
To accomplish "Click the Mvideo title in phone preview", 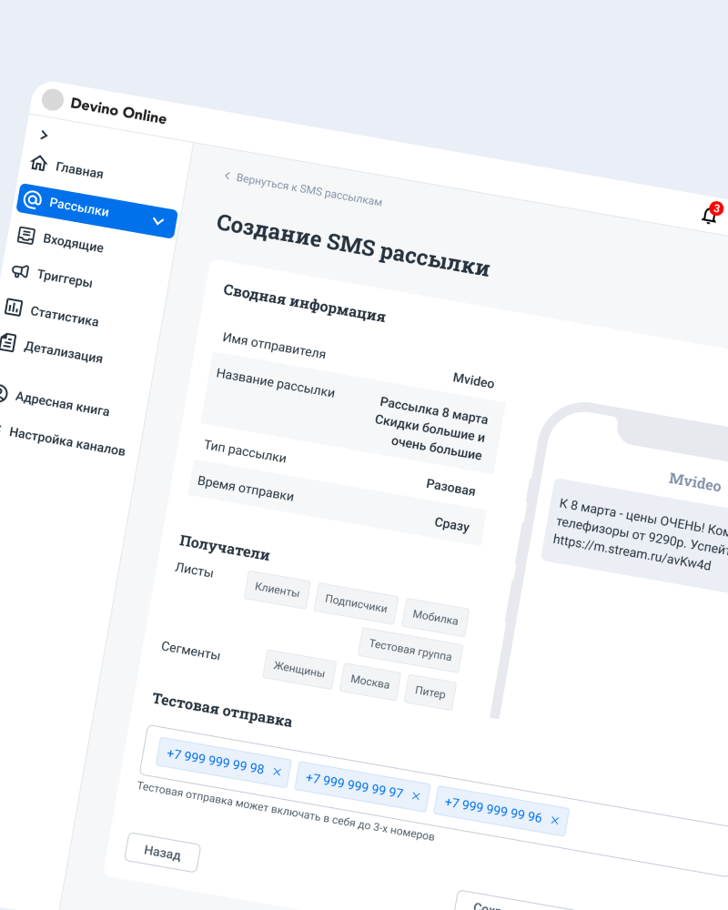I will [x=695, y=481].
